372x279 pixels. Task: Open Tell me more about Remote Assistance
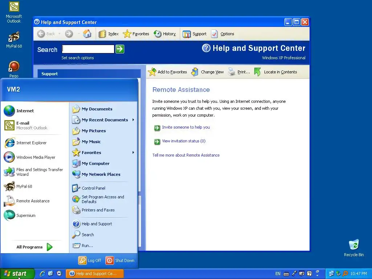click(186, 155)
